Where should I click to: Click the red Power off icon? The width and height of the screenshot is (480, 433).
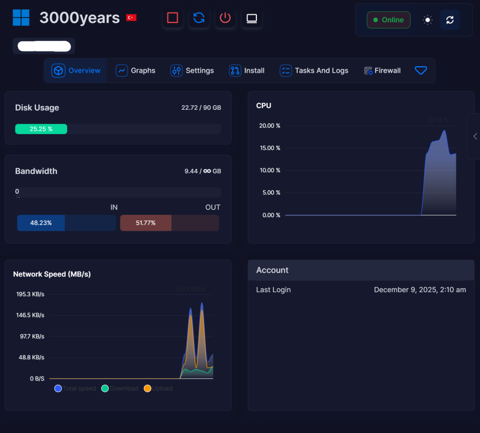[x=225, y=18]
